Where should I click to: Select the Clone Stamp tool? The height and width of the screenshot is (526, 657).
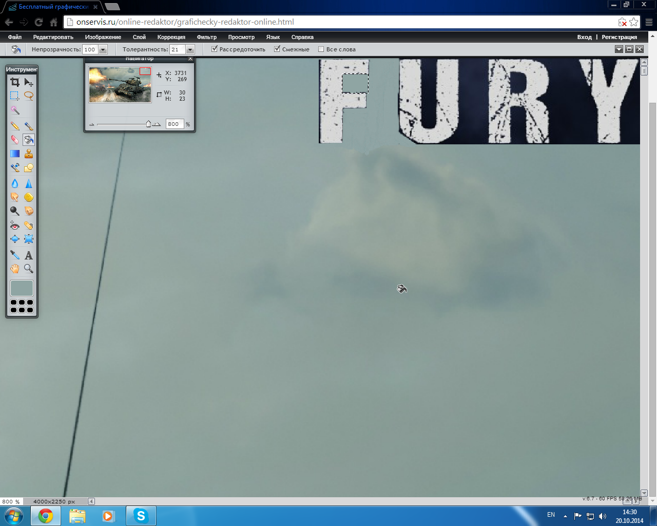tap(29, 154)
